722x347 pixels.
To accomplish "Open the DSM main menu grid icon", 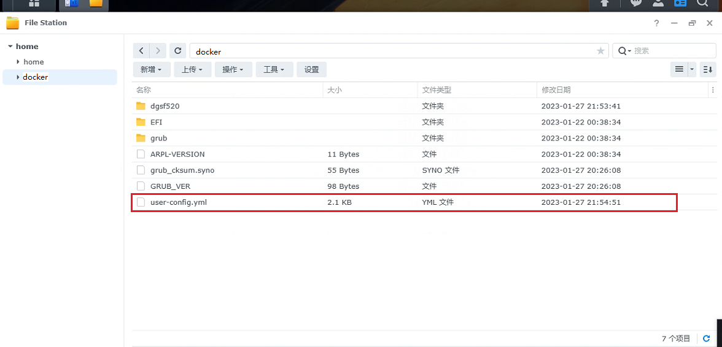I will tap(34, 4).
